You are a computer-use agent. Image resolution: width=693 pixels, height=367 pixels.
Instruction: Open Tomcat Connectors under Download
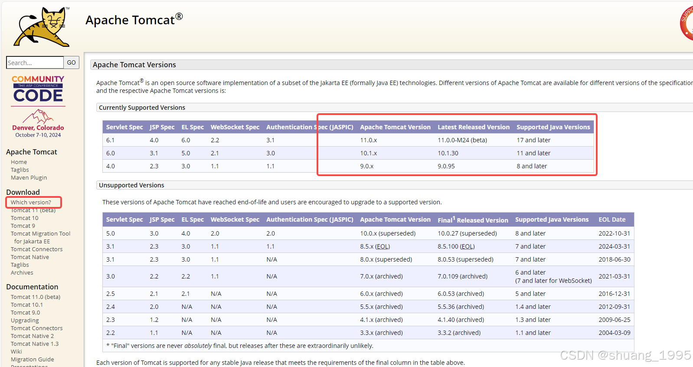[36, 249]
